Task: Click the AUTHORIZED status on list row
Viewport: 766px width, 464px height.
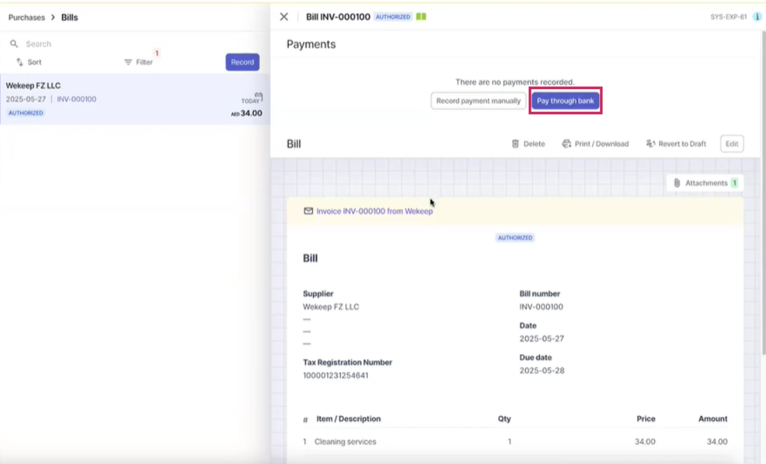Action: coord(26,113)
